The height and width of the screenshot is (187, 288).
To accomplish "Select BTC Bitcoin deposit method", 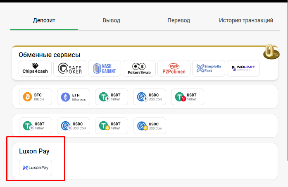I will 36,97.
